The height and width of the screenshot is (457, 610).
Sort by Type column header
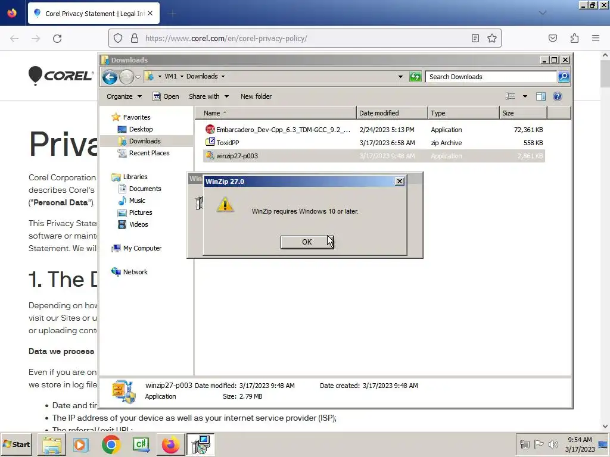(x=463, y=113)
